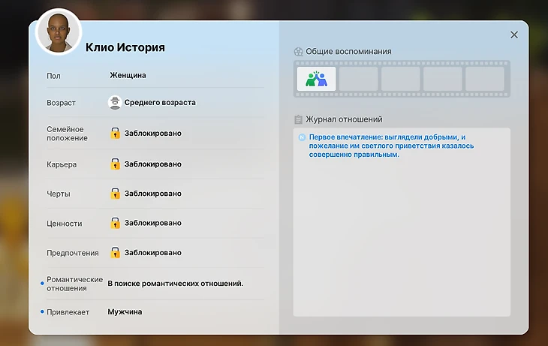Click the clipboard icon by Журнал отношений
548x346 pixels.
299,119
